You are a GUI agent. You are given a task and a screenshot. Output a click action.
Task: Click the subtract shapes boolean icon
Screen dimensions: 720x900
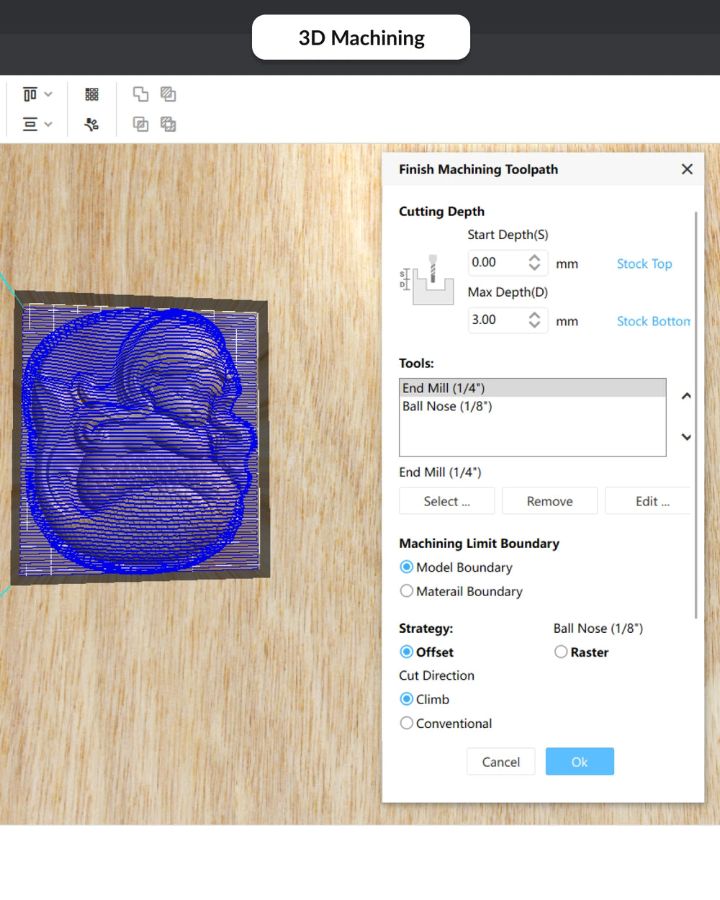[168, 94]
